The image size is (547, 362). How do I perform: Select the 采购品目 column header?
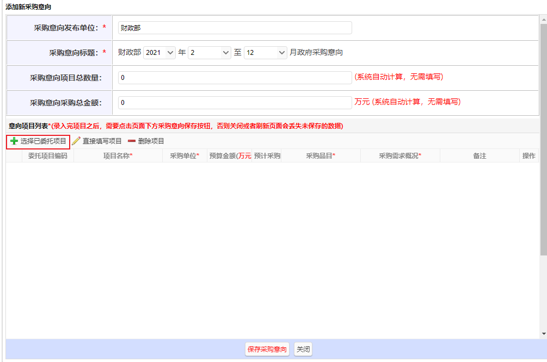[x=321, y=156]
